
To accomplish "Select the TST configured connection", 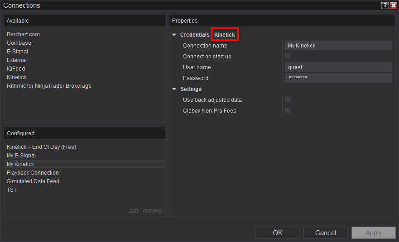I will pos(12,190).
